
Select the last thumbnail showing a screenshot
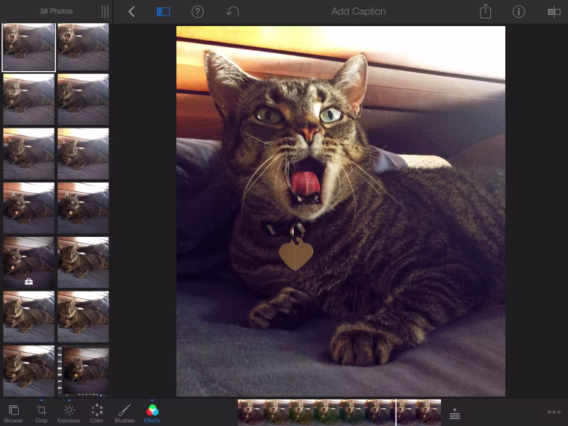point(83,371)
